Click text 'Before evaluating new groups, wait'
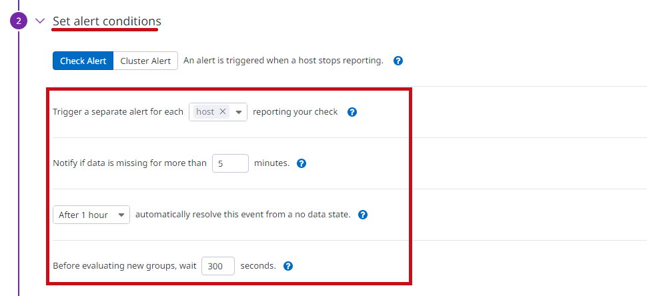The height and width of the screenshot is (296, 647). click(124, 266)
